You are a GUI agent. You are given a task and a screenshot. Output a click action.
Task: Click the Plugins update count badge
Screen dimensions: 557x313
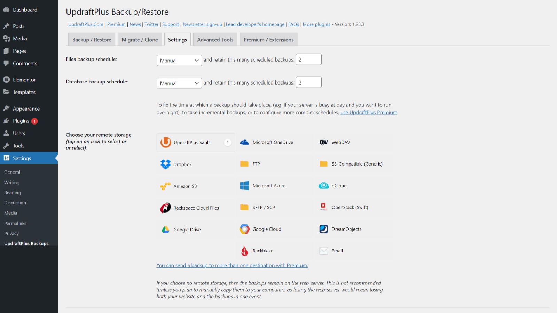point(34,121)
